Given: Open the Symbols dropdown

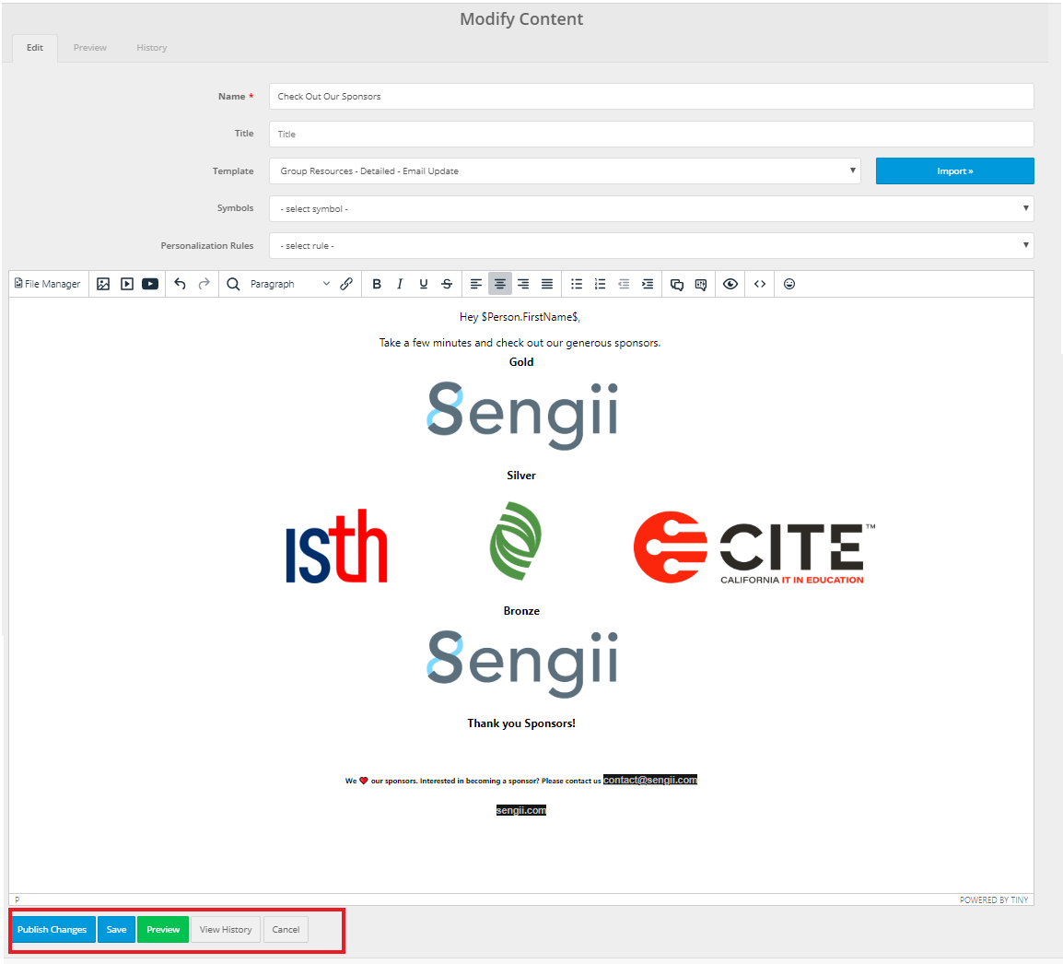Looking at the screenshot, I should coord(651,208).
